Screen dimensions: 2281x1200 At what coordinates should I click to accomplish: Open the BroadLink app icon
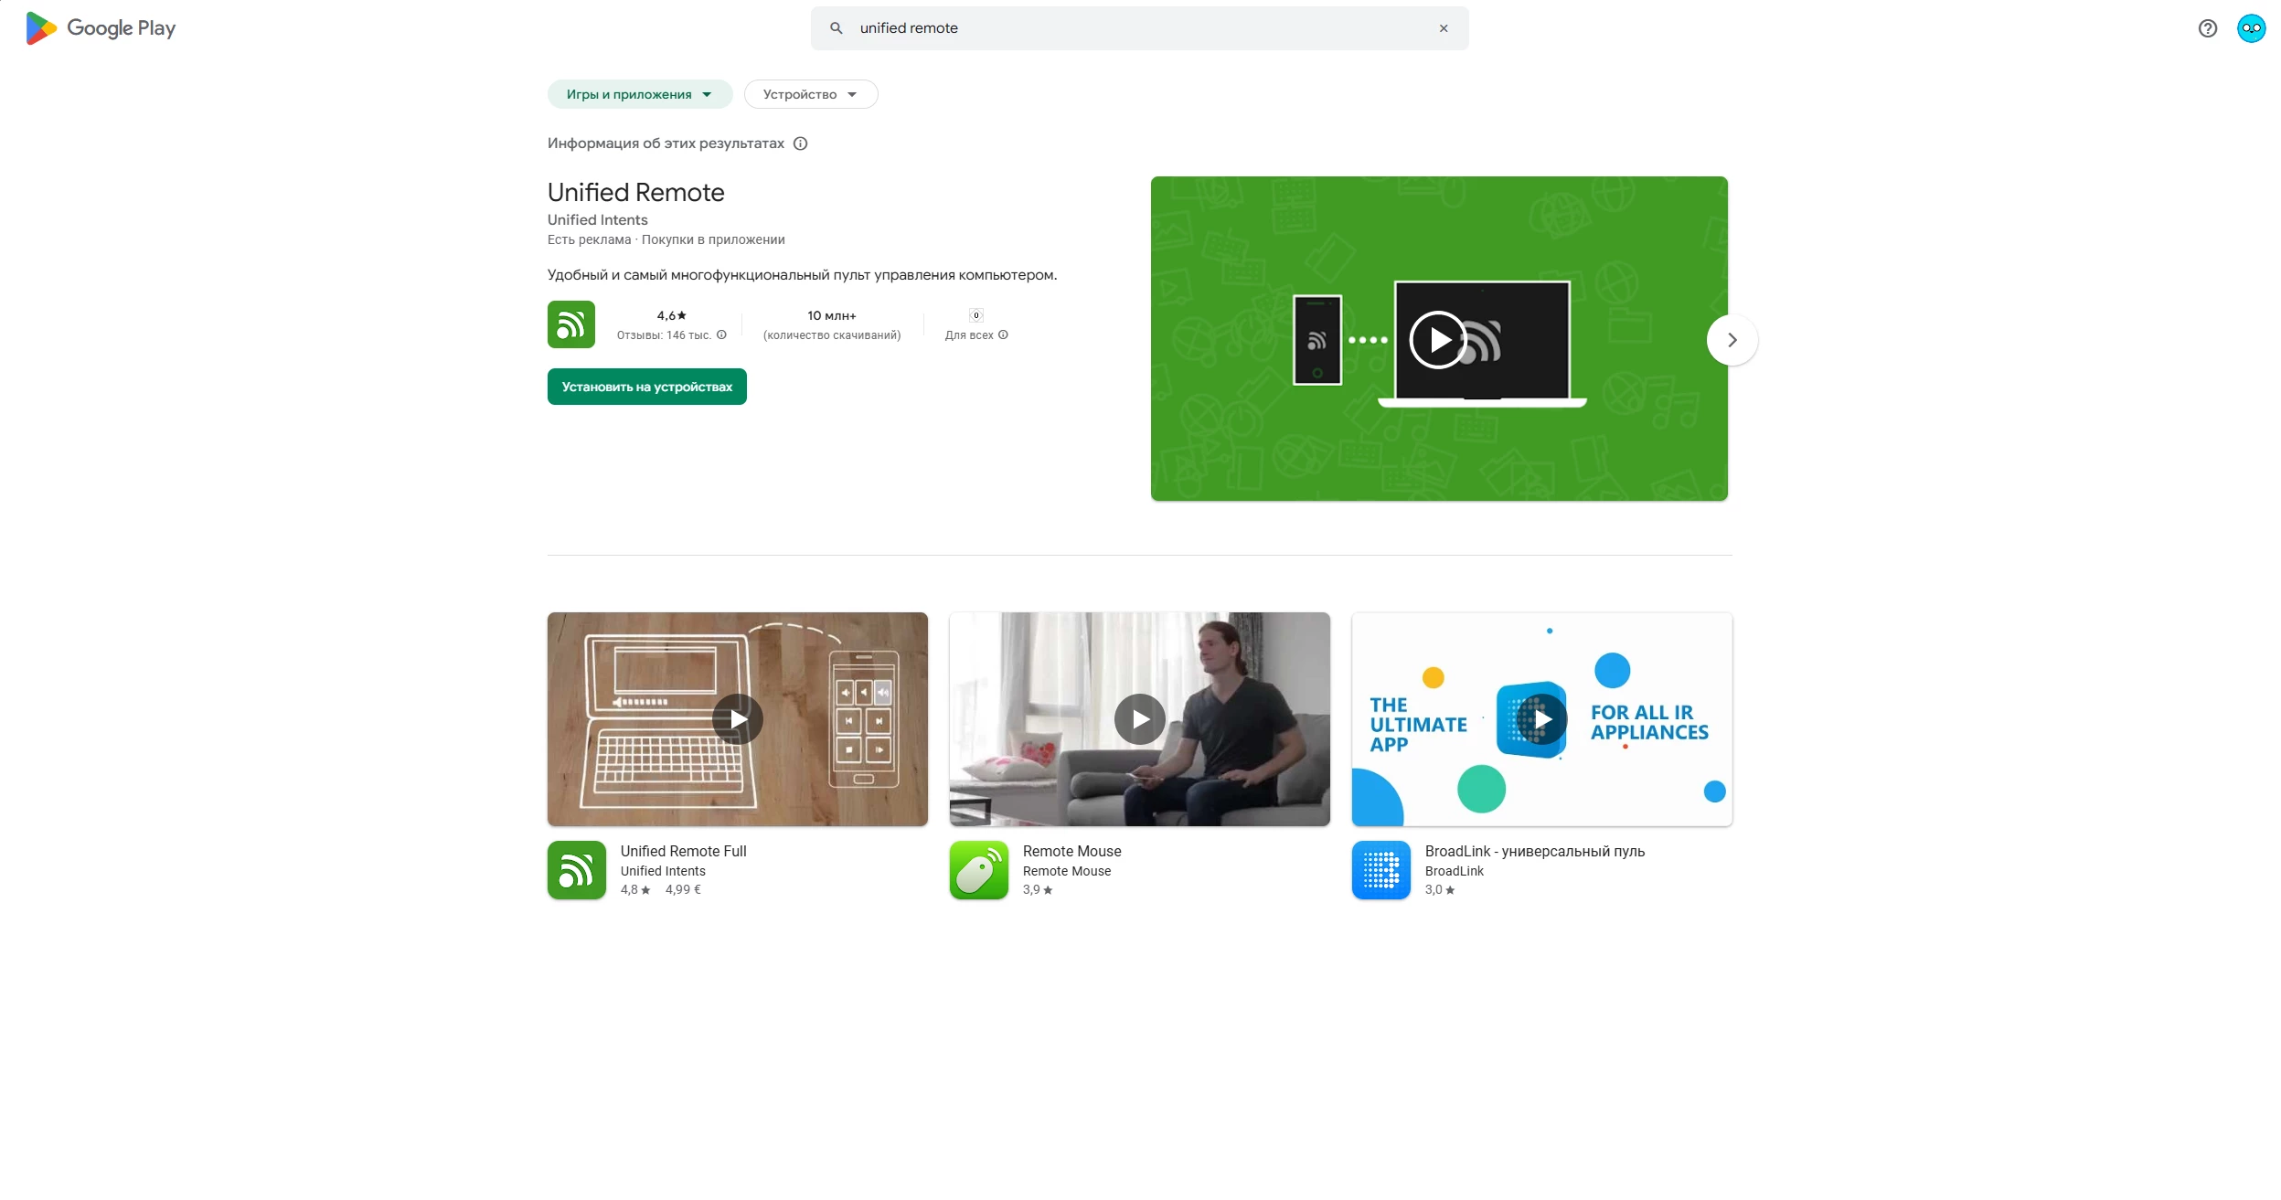point(1380,870)
